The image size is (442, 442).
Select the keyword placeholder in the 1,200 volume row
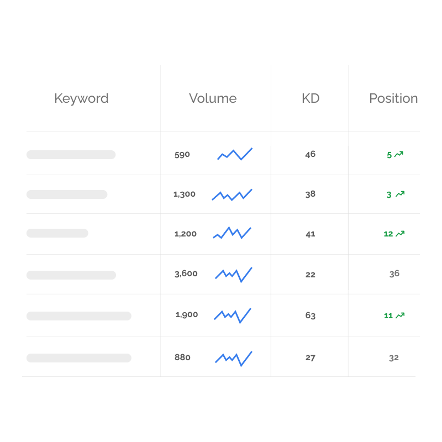(x=57, y=233)
